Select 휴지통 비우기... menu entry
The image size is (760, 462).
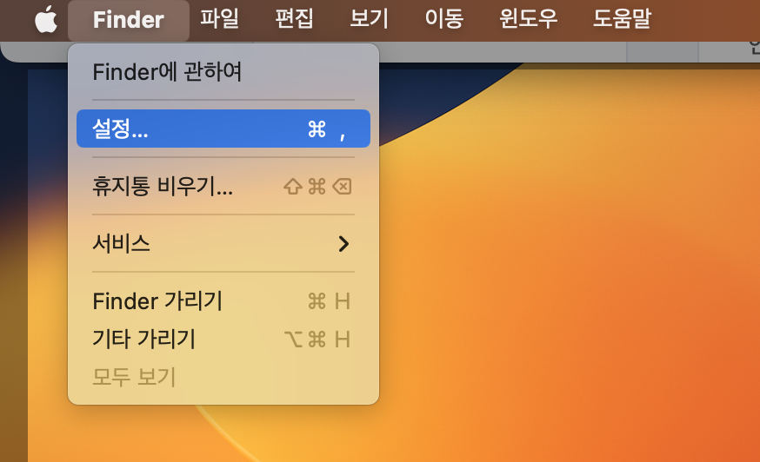[x=223, y=186]
